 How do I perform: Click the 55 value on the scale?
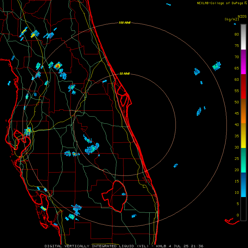237,91
